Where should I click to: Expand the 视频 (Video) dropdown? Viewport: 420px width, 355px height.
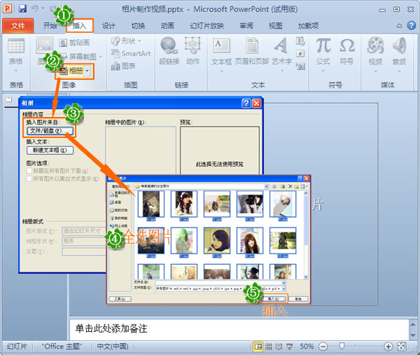(375, 71)
